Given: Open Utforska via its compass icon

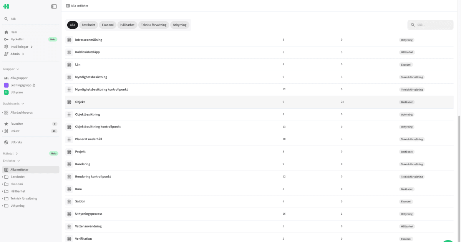Looking at the screenshot, I should (x=7, y=142).
